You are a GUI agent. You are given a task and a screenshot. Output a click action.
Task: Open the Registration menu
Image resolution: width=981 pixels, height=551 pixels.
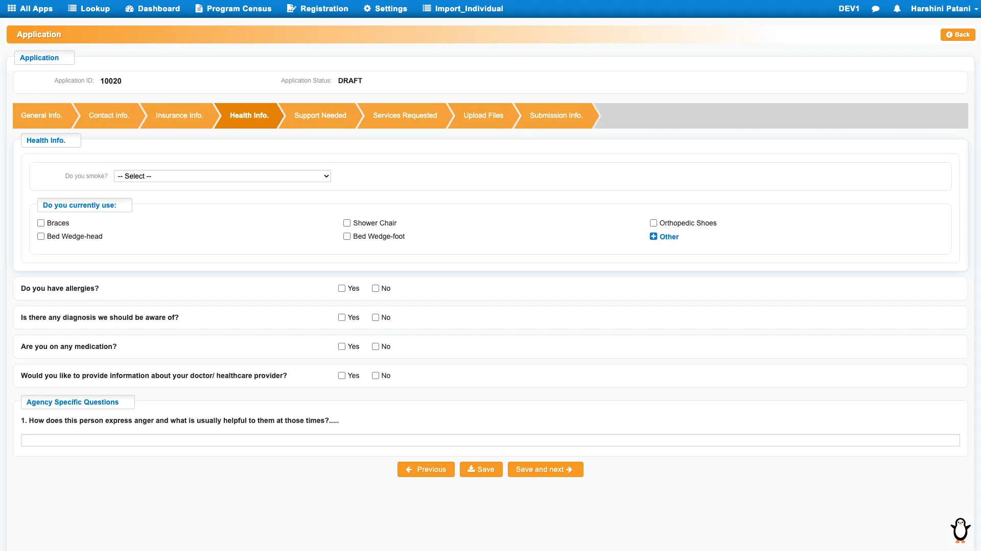pos(318,9)
